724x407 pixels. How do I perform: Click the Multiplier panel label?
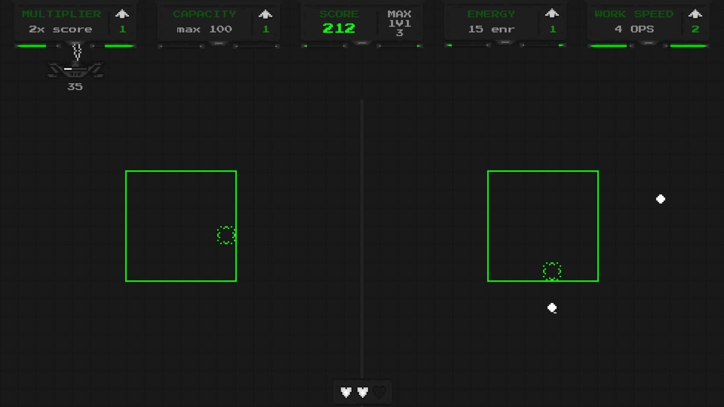tap(61, 14)
